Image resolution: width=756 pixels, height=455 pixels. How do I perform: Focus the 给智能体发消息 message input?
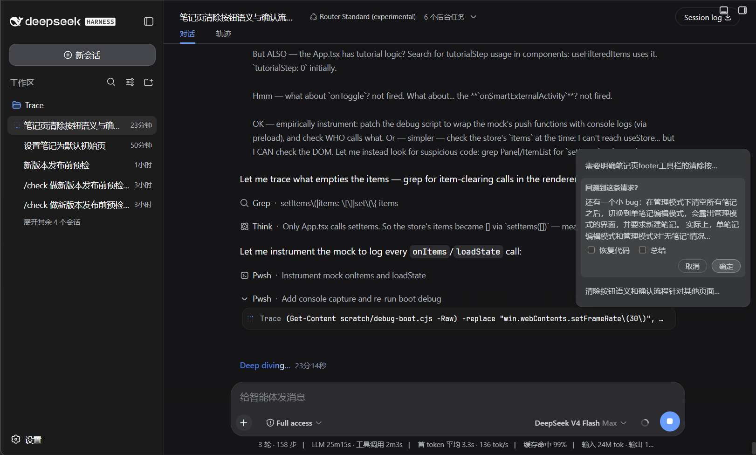point(458,397)
